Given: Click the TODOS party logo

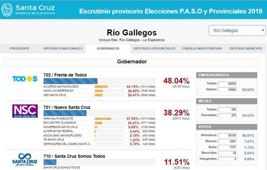Looking at the screenshot, I should pos(25,79).
